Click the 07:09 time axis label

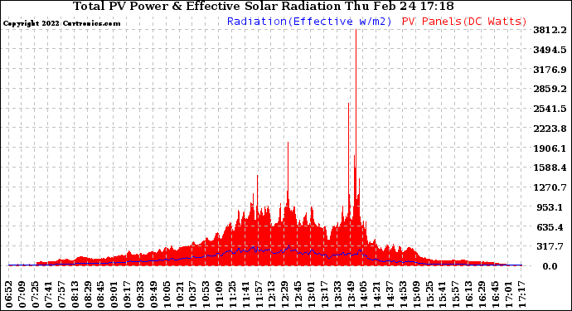[x=22, y=294]
